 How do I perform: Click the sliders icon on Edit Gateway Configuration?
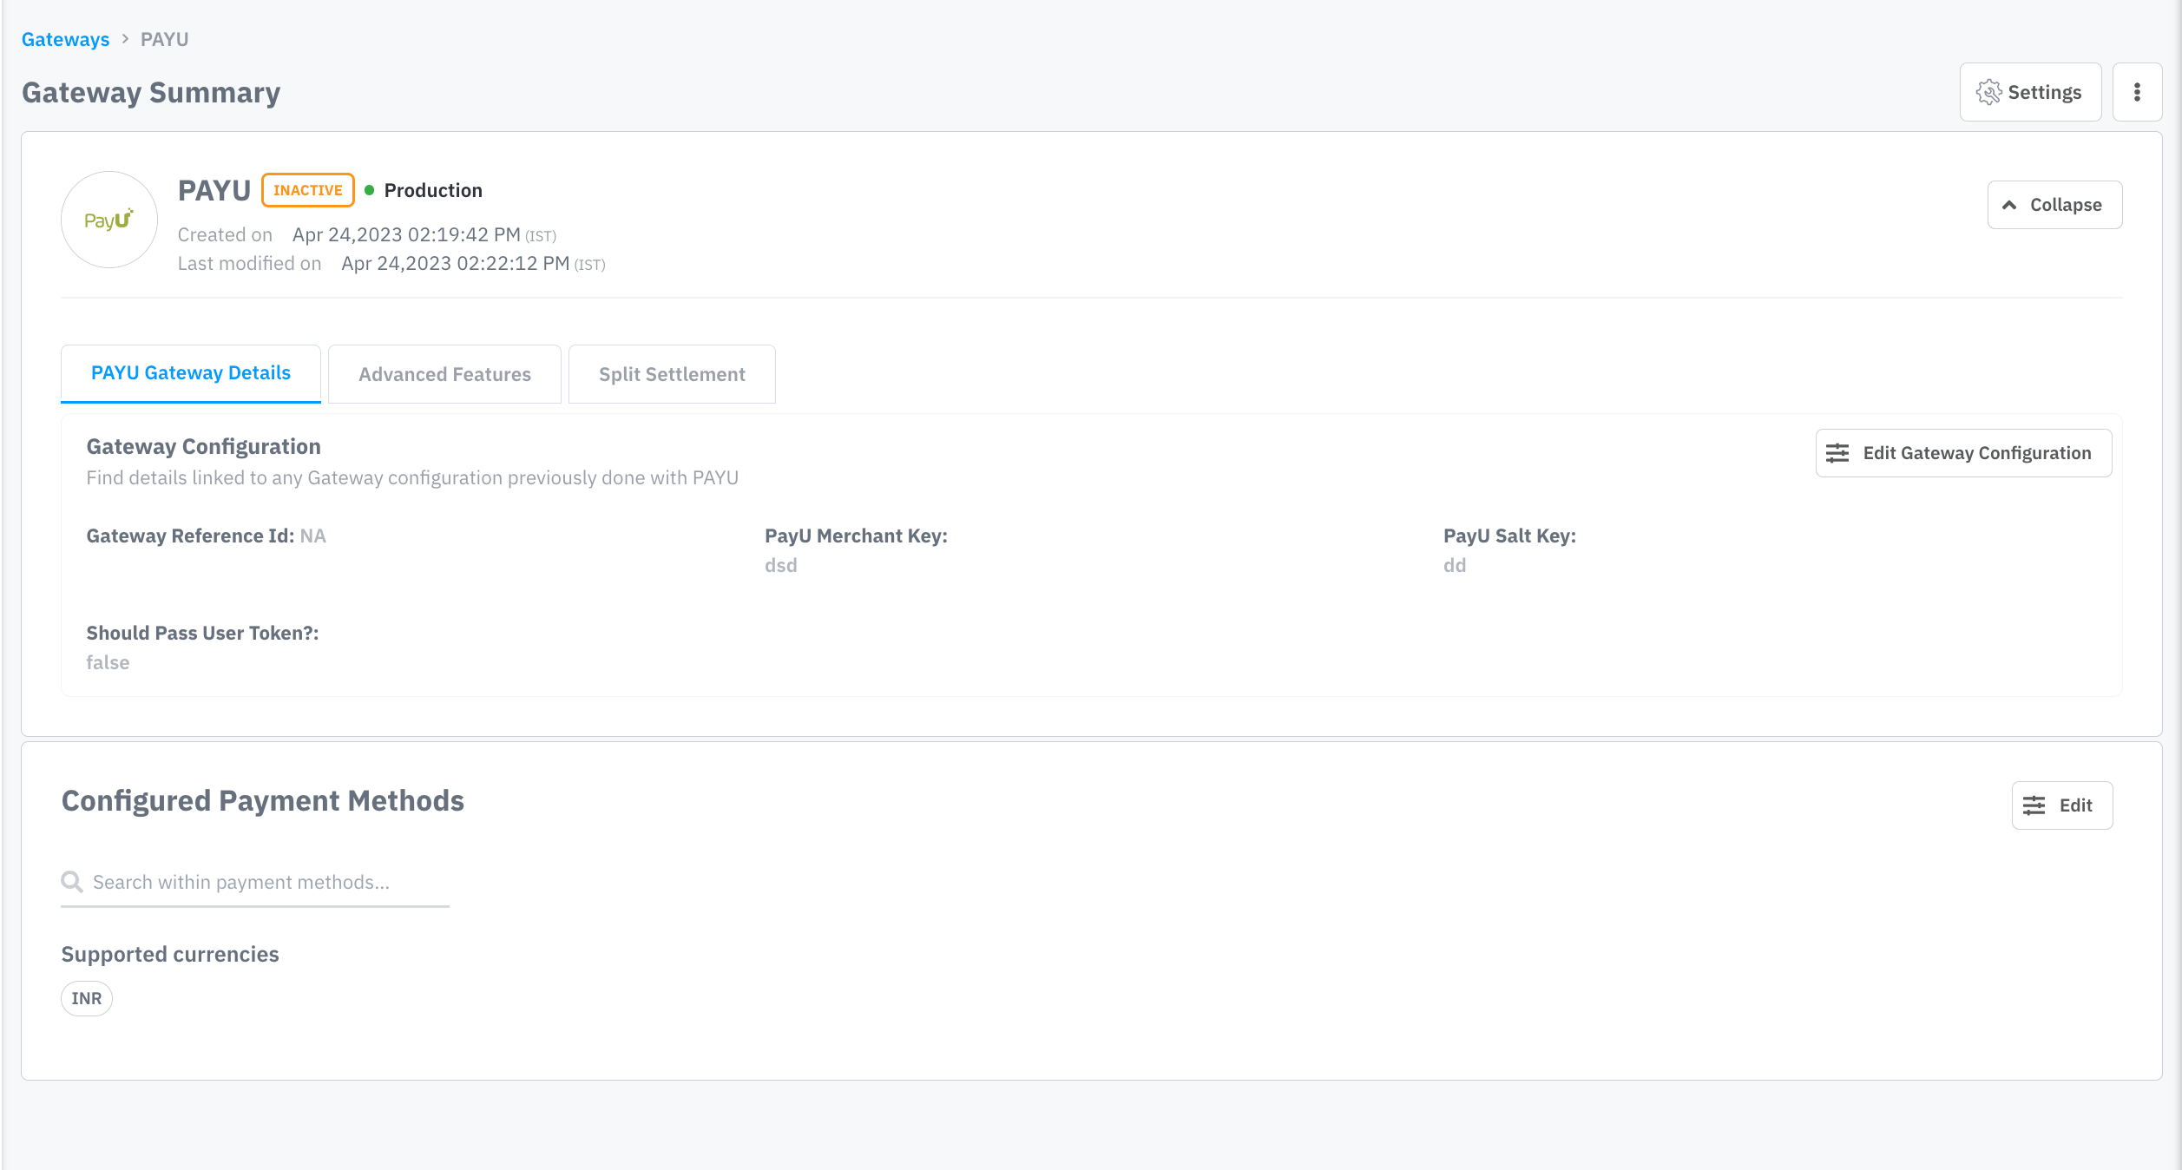tap(1837, 453)
